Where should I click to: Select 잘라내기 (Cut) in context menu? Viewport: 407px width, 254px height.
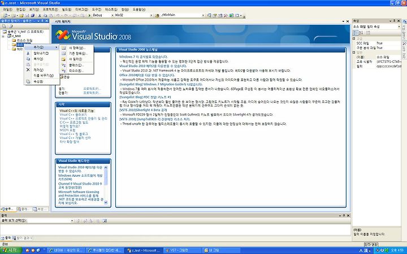(41, 53)
